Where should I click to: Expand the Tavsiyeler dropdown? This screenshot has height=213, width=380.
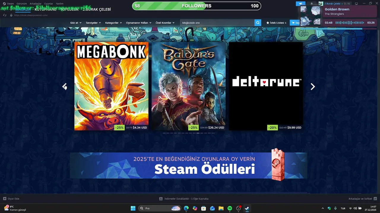(93, 23)
